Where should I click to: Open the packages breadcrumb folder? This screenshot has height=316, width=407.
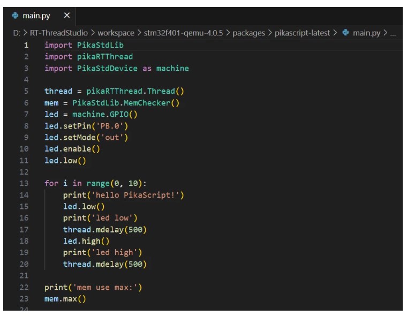pos(248,33)
